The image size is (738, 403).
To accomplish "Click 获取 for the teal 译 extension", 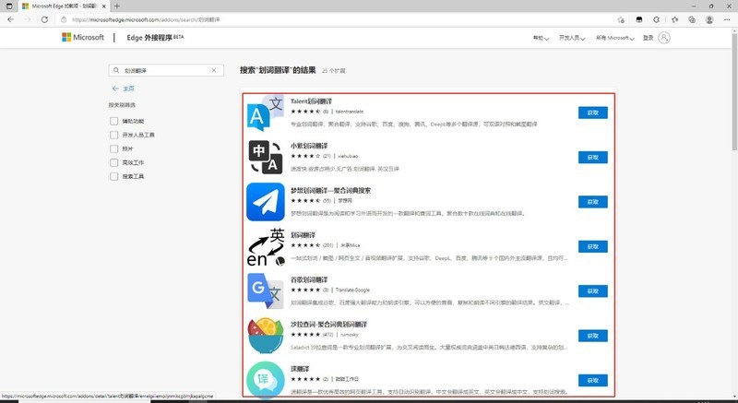I will pos(592,381).
